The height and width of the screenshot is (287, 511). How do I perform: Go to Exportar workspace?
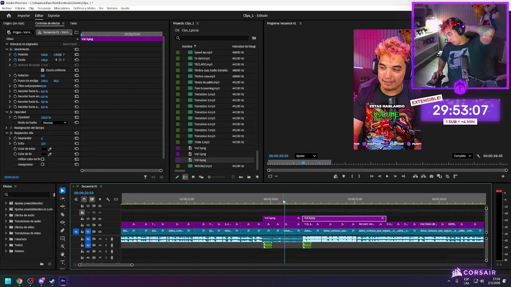[53, 16]
